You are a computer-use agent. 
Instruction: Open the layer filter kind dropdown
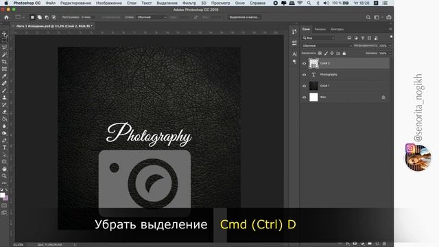pyautogui.click(x=318, y=38)
